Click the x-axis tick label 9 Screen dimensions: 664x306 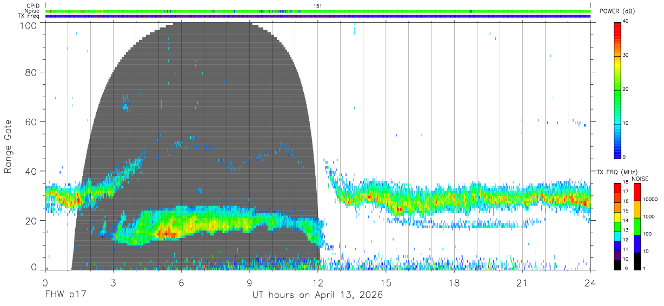point(250,283)
